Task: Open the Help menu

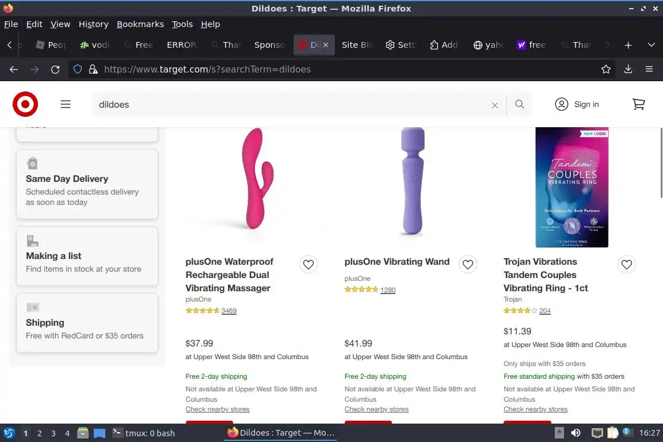Action: coord(210,24)
